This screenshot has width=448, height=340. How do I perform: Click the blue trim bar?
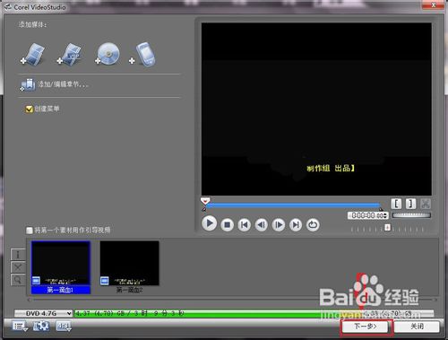point(293,205)
